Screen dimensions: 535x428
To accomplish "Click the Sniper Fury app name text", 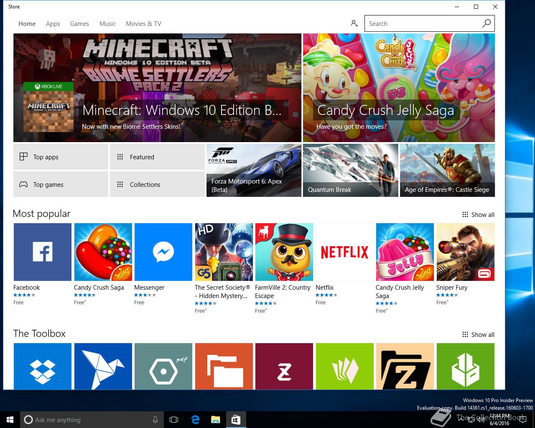I will tap(452, 288).
